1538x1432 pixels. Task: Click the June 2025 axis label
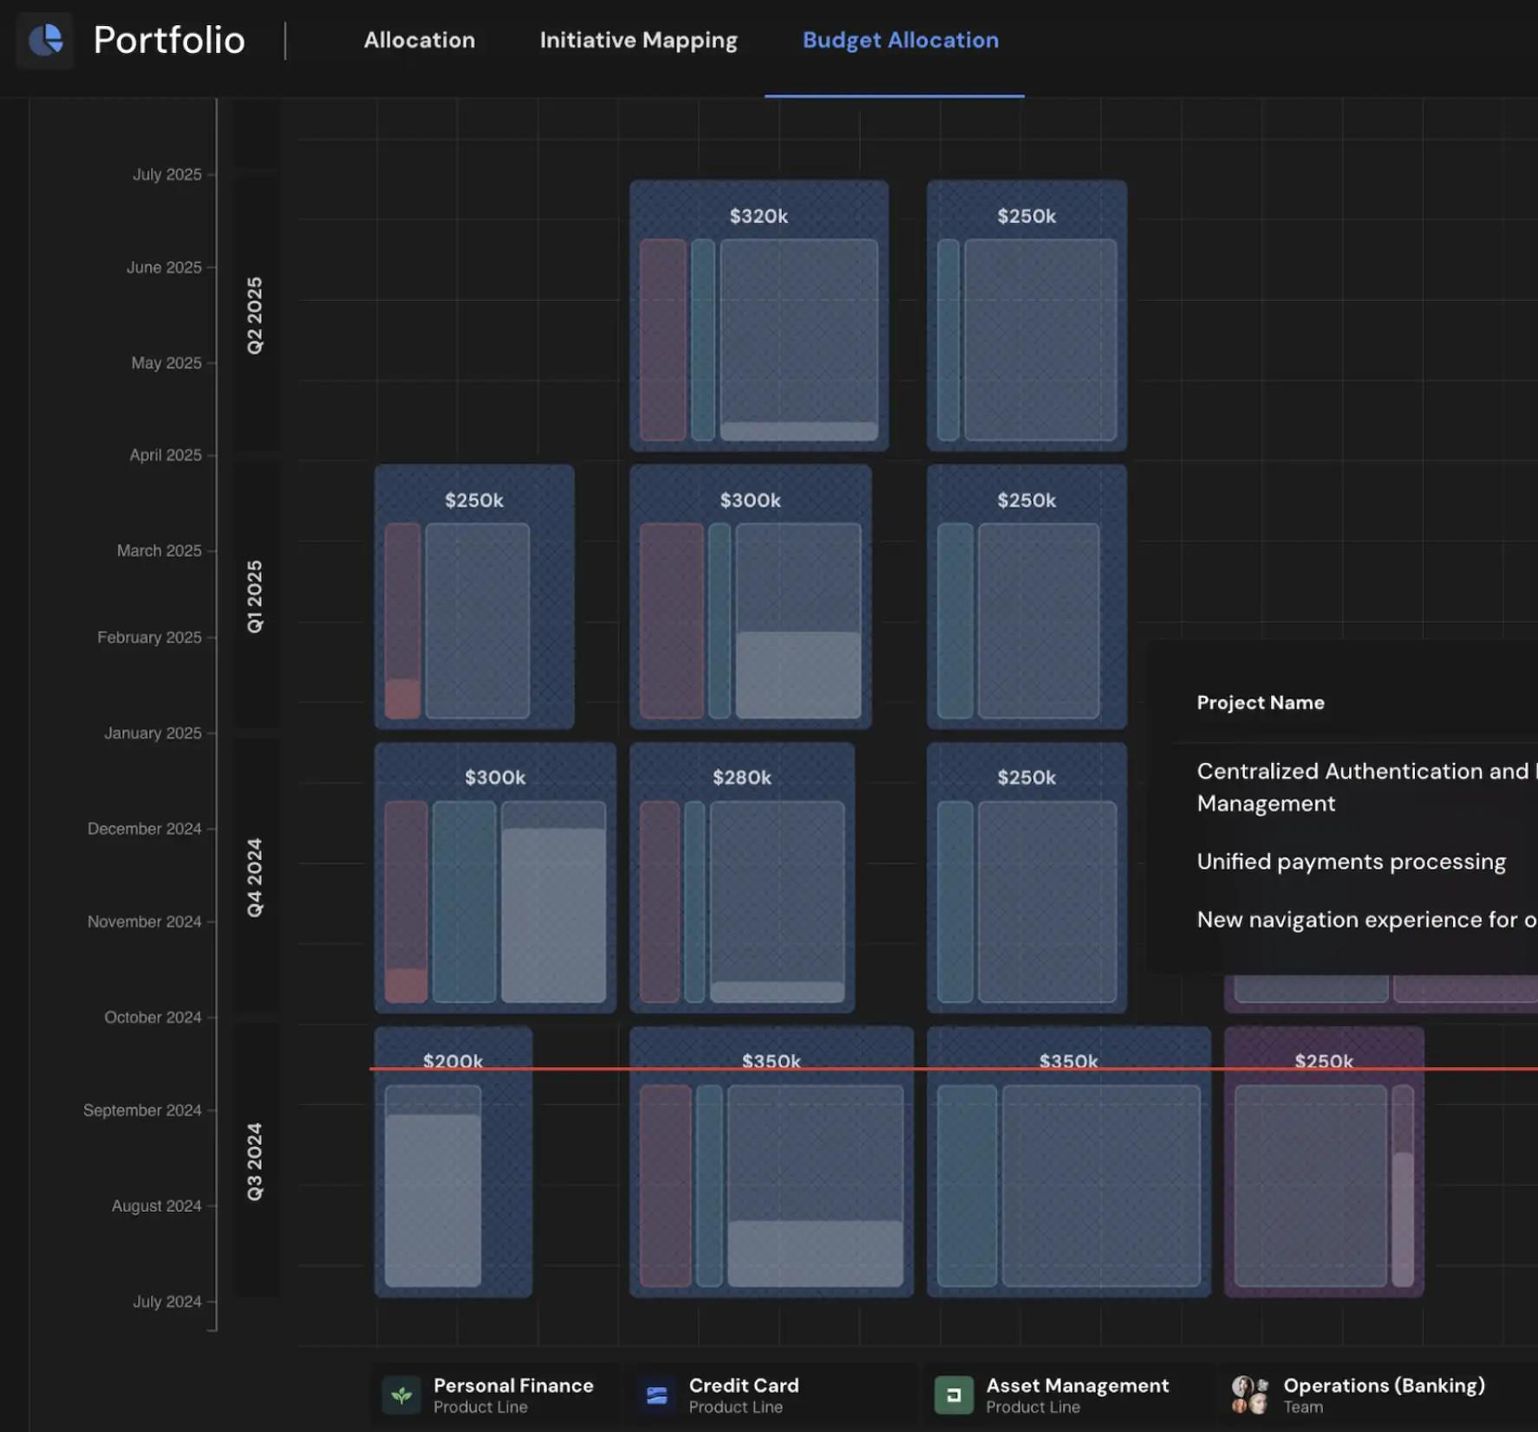point(164,267)
